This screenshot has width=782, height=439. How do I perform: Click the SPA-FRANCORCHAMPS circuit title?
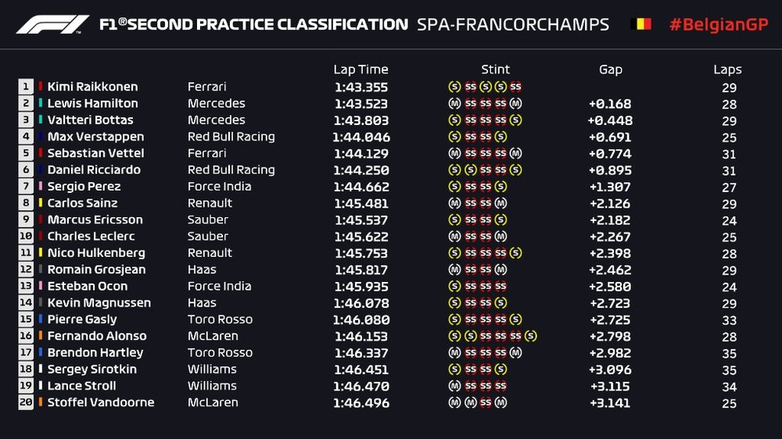pyautogui.click(x=513, y=24)
